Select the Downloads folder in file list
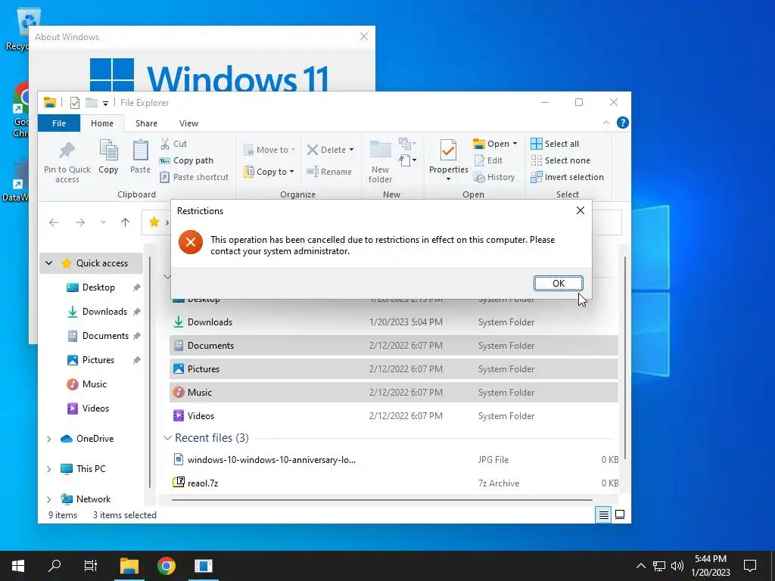This screenshot has height=581, width=775. point(394,322)
